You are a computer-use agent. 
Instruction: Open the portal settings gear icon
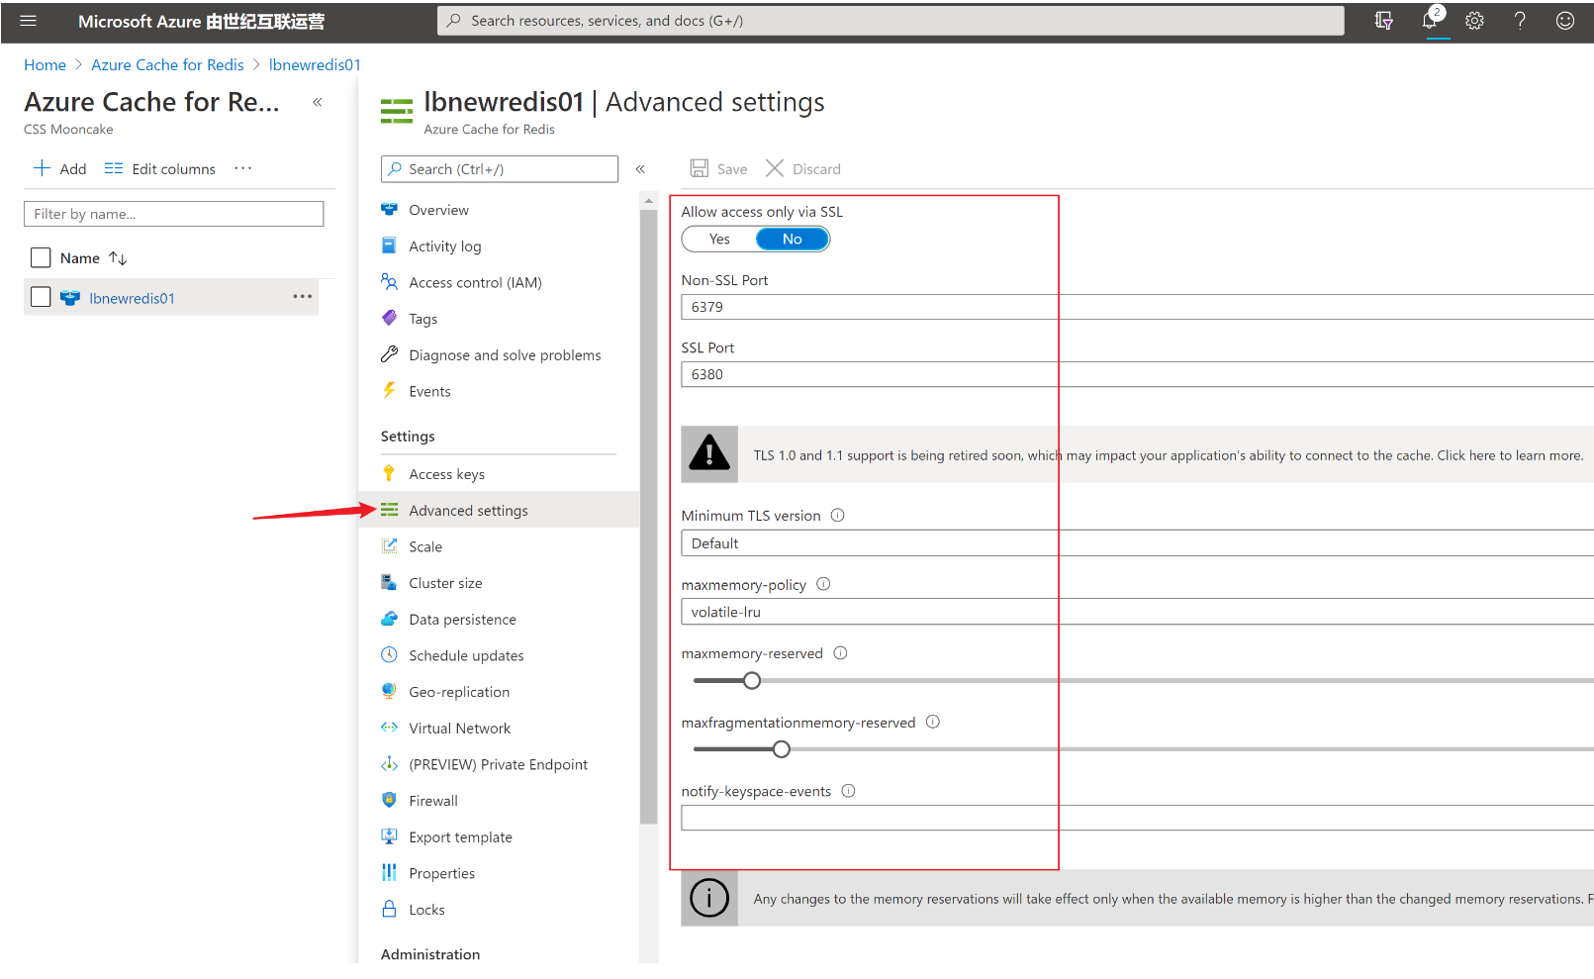pyautogui.click(x=1474, y=21)
